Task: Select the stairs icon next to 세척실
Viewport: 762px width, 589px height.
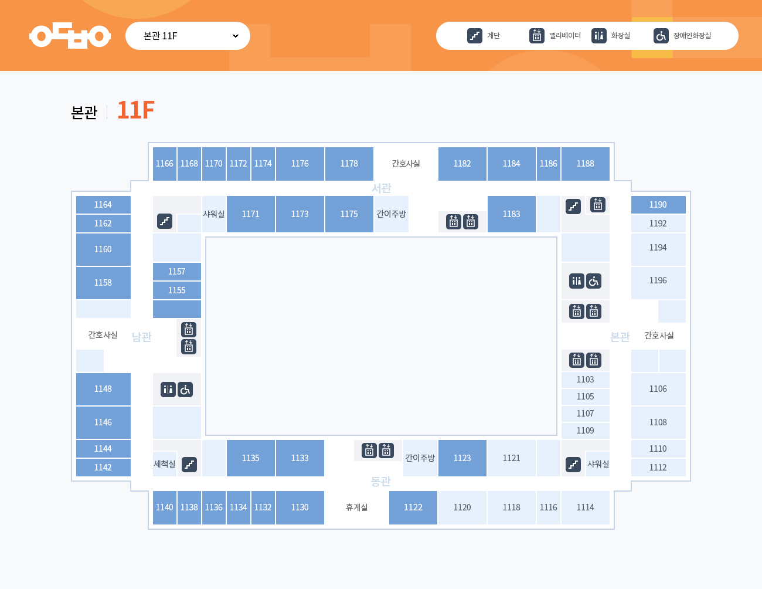Action: pos(189,465)
